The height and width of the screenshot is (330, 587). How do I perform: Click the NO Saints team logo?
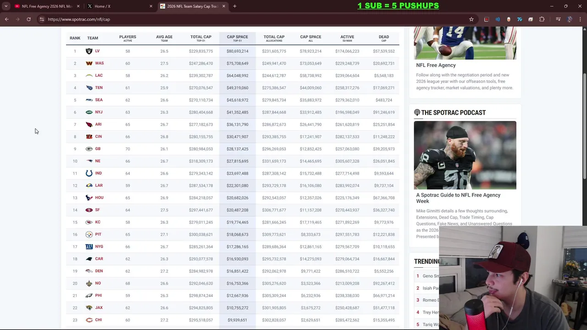point(89,283)
